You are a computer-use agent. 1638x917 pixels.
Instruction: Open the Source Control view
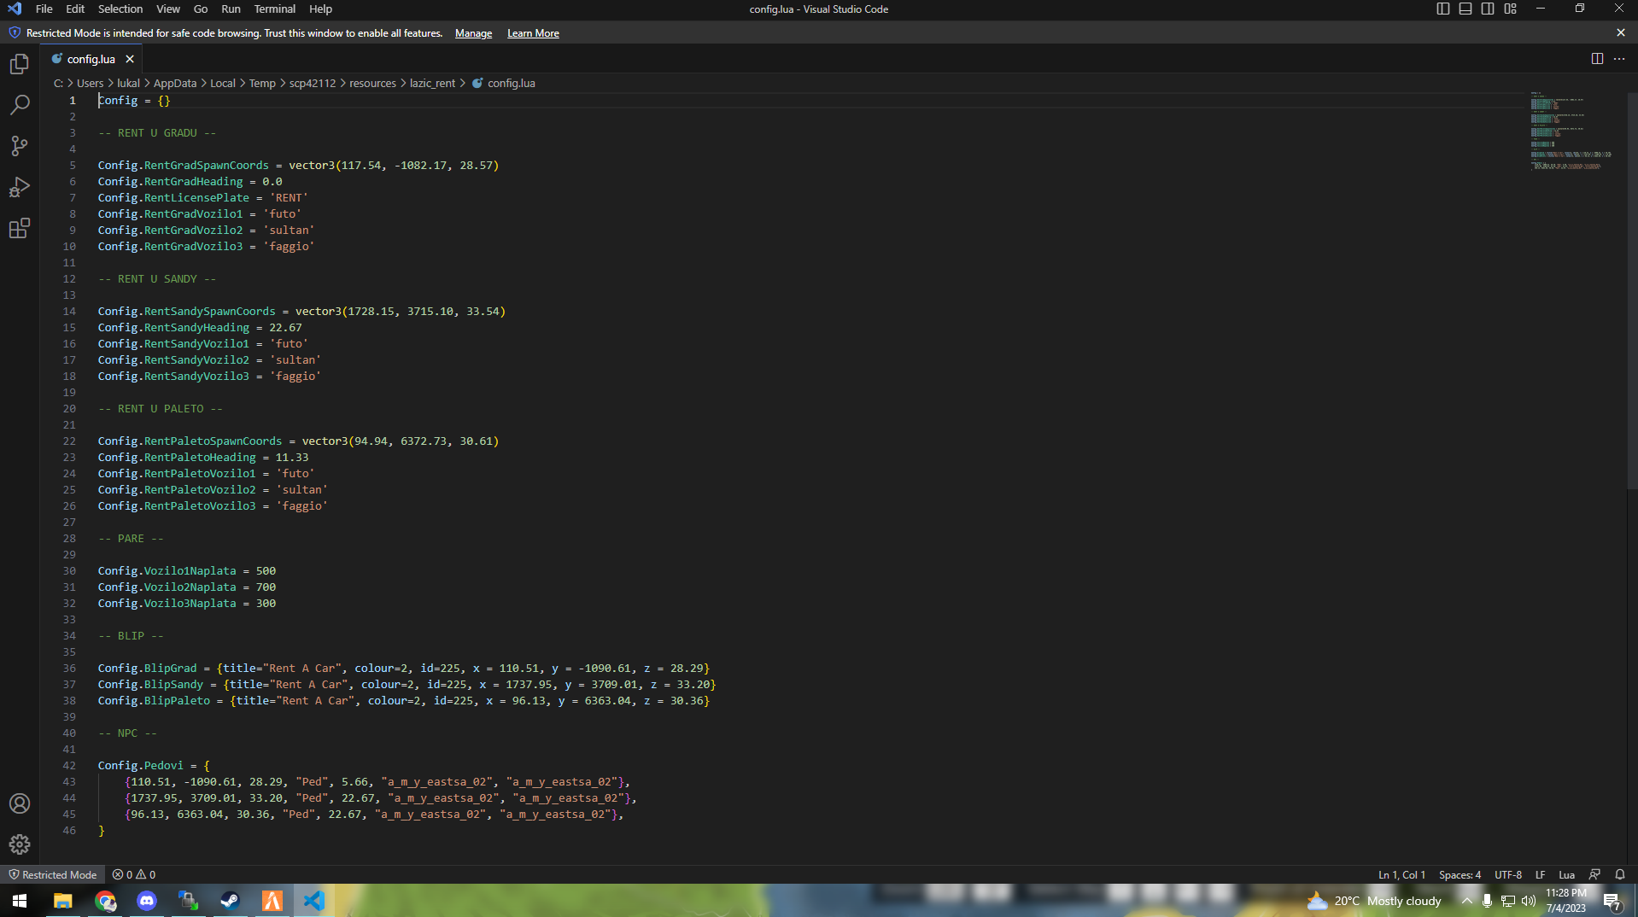pos(19,146)
